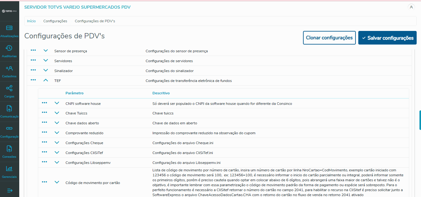Select 'Chave Tuiccs' parameter name
This screenshot has width=421, height=197.
pos(76,113)
